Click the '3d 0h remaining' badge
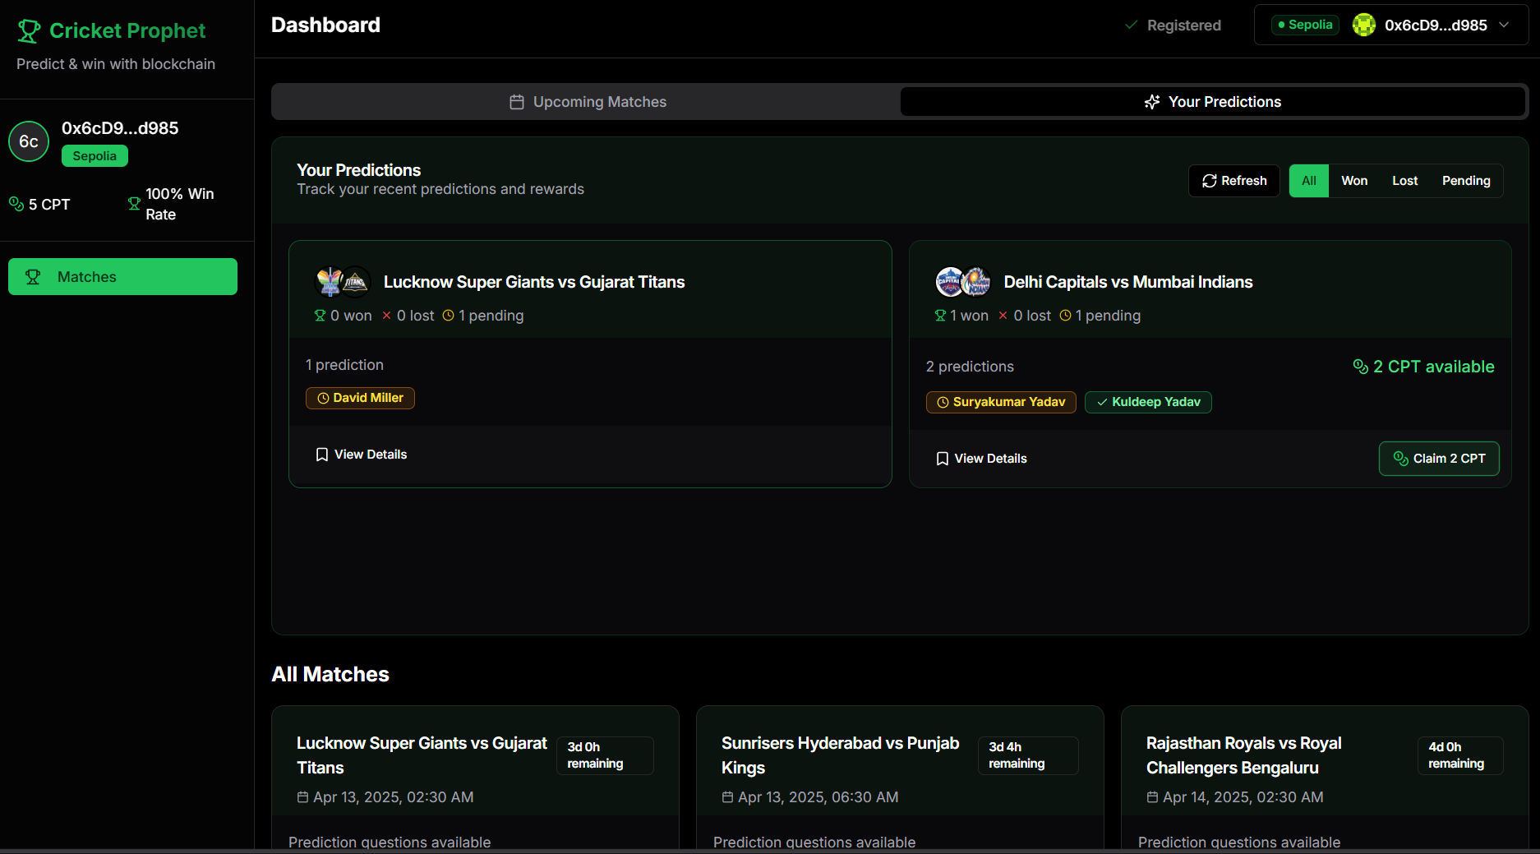Image resolution: width=1540 pixels, height=854 pixels. (x=605, y=755)
